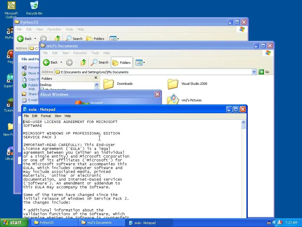Open Notepad's Help menu
This screenshot has width=302, height=227.
point(68,116)
